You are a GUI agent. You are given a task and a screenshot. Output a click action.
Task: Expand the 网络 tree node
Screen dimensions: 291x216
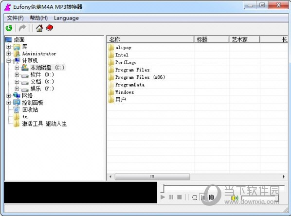[9, 95]
